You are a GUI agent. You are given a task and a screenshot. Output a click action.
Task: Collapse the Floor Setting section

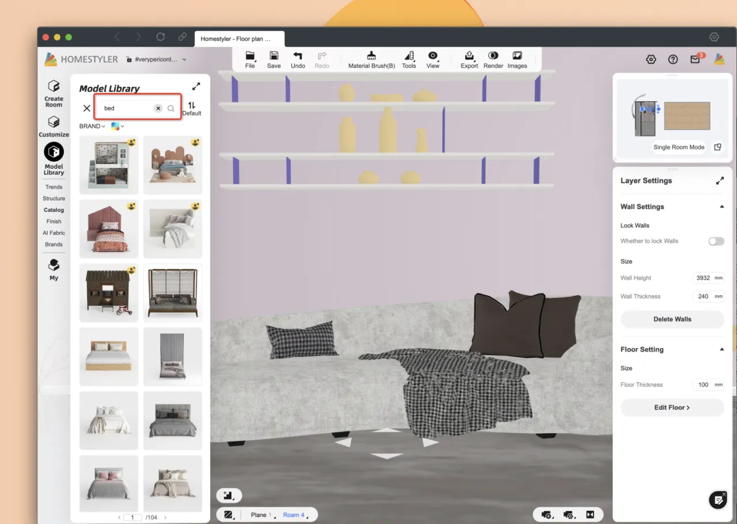coord(721,349)
